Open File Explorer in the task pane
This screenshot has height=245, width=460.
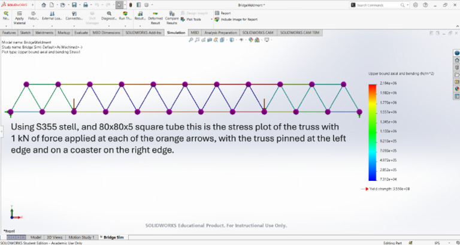(x=457, y=74)
